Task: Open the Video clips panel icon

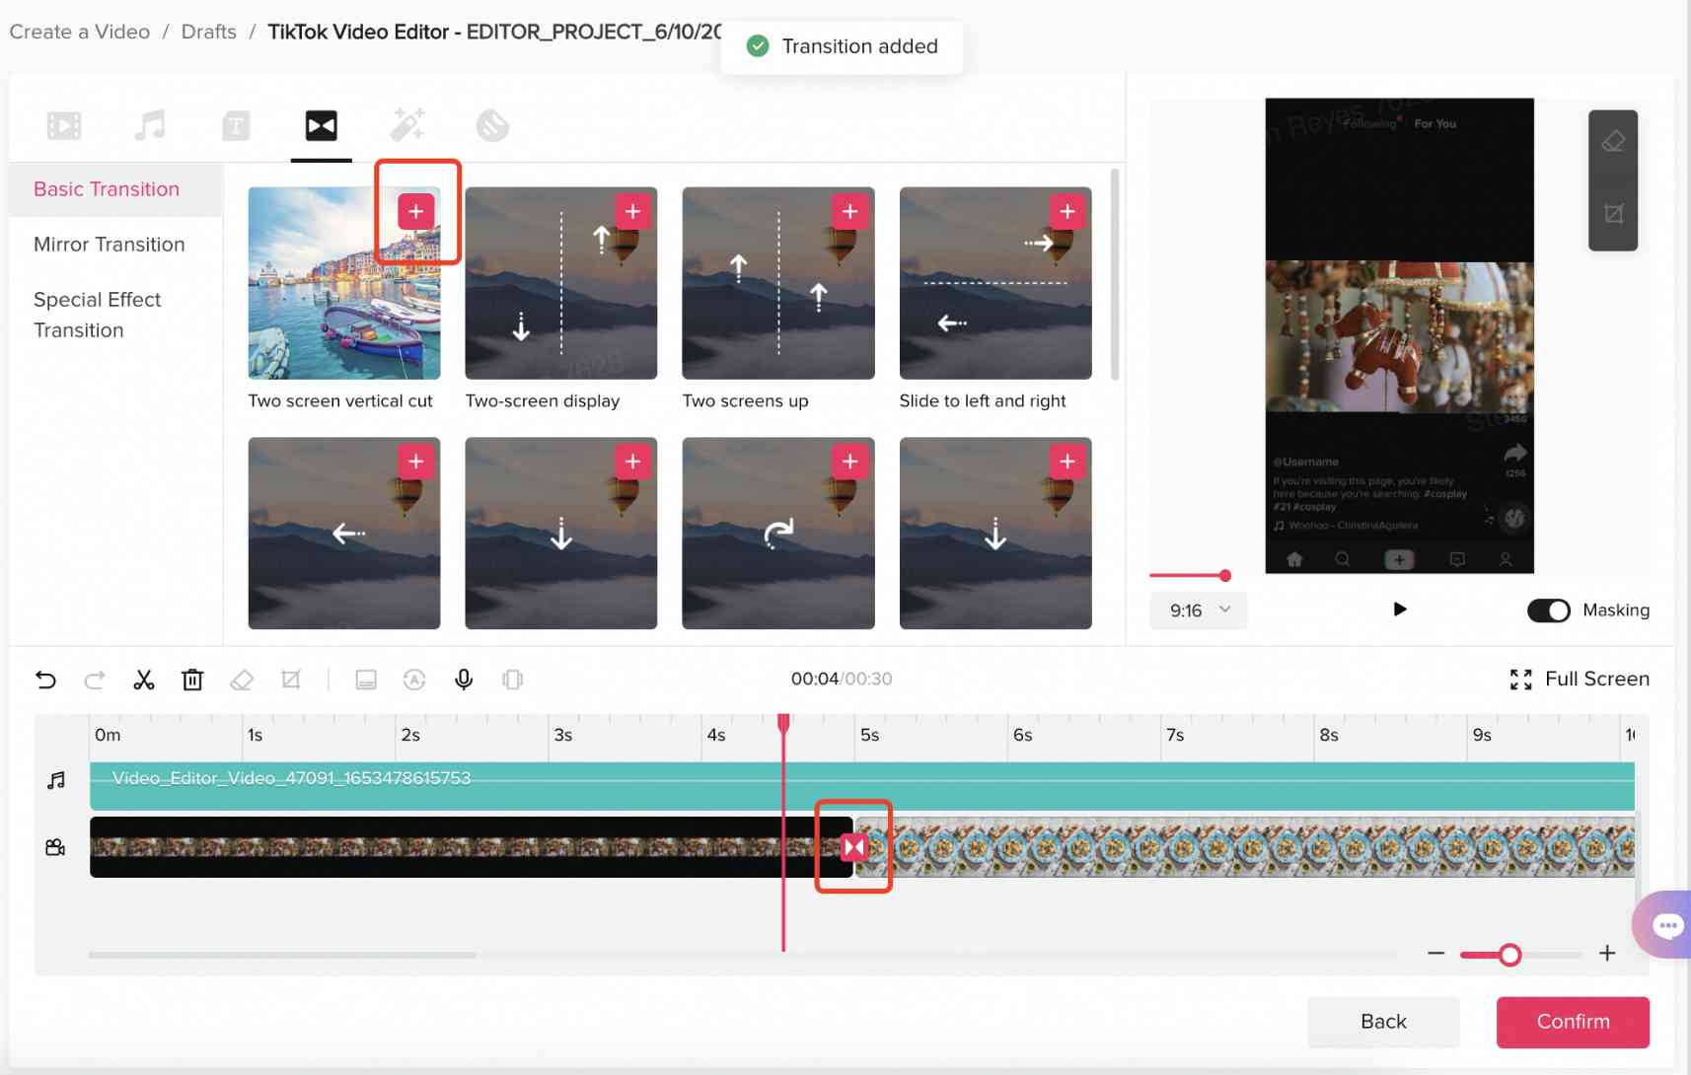Action: (63, 125)
